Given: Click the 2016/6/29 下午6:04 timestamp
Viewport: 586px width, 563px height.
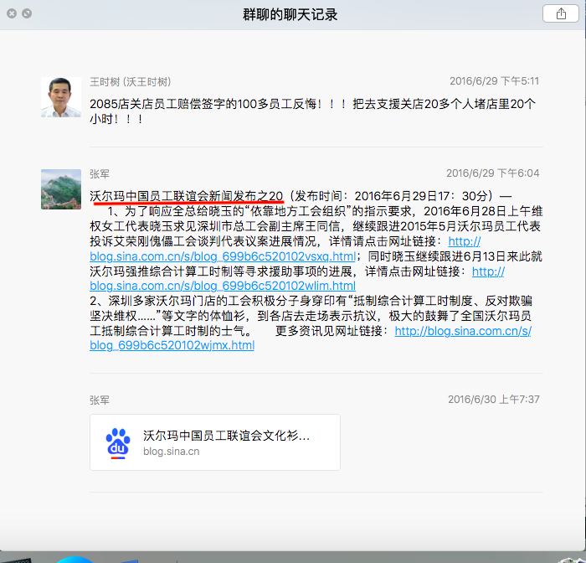Looking at the screenshot, I should (492, 173).
